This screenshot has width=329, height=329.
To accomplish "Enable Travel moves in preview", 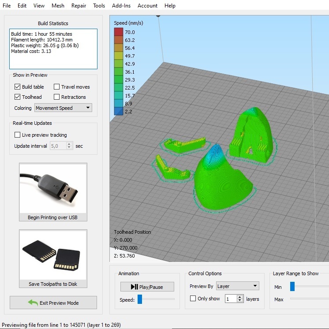I will click(56, 86).
